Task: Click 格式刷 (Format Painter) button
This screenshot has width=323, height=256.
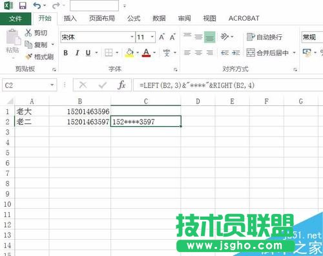Action: [x=39, y=57]
